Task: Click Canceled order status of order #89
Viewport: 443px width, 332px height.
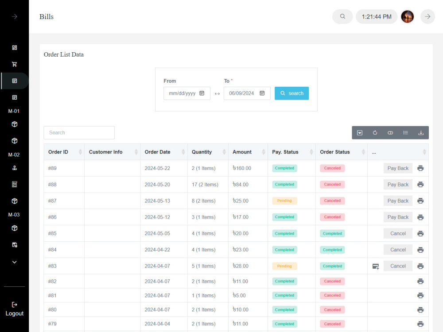Action: point(332,168)
